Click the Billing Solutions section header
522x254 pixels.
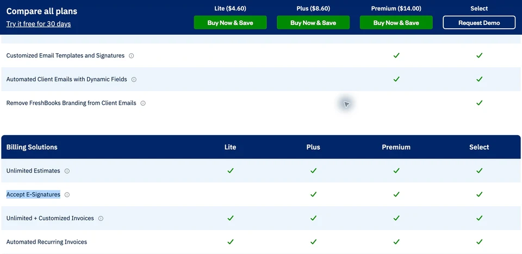point(32,147)
